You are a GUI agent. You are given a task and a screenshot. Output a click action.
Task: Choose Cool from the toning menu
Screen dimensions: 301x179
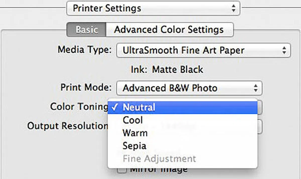tap(133, 120)
